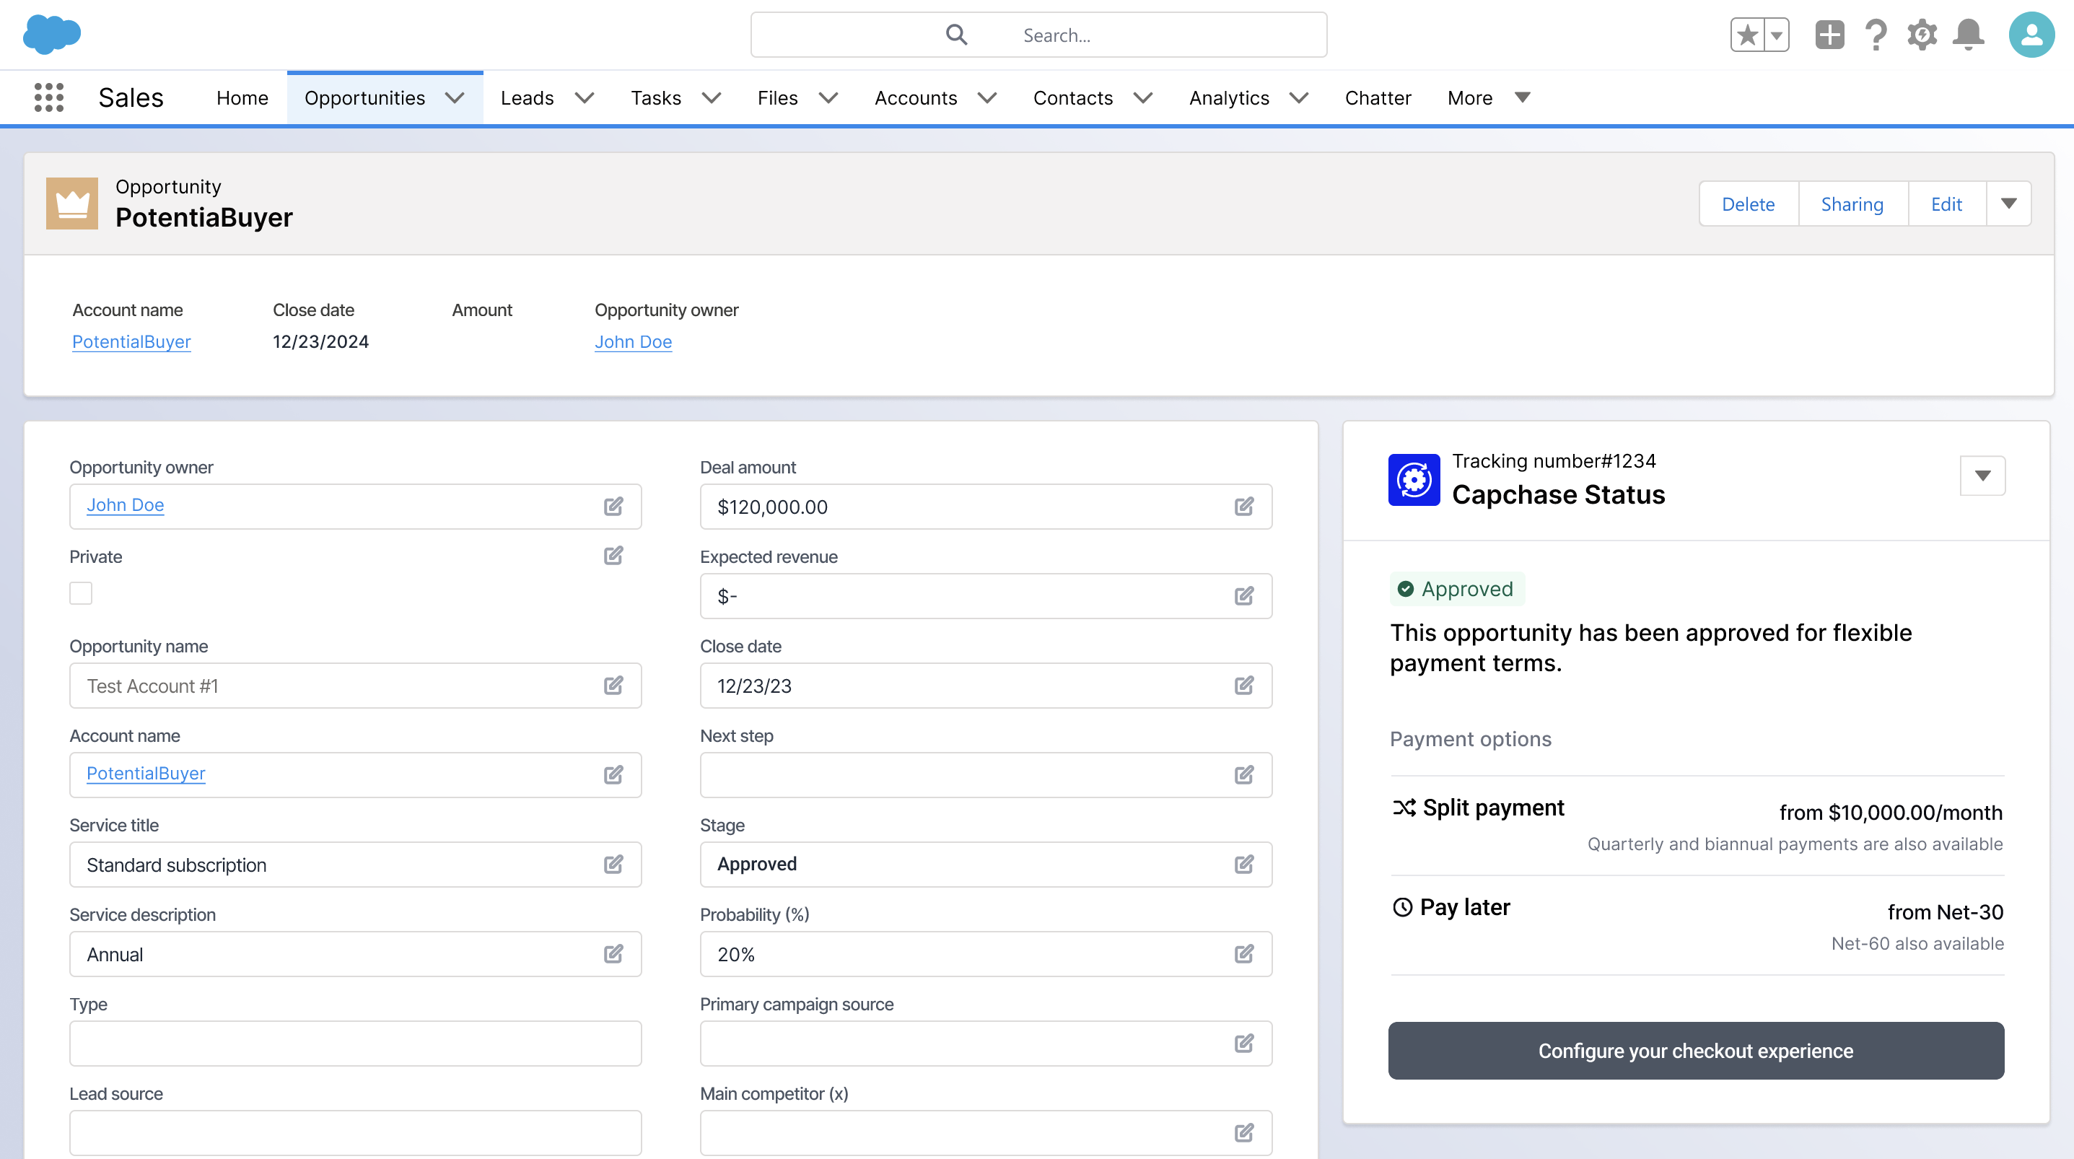Edit the Opportunity name pencil icon
The image size is (2074, 1159).
[613, 686]
